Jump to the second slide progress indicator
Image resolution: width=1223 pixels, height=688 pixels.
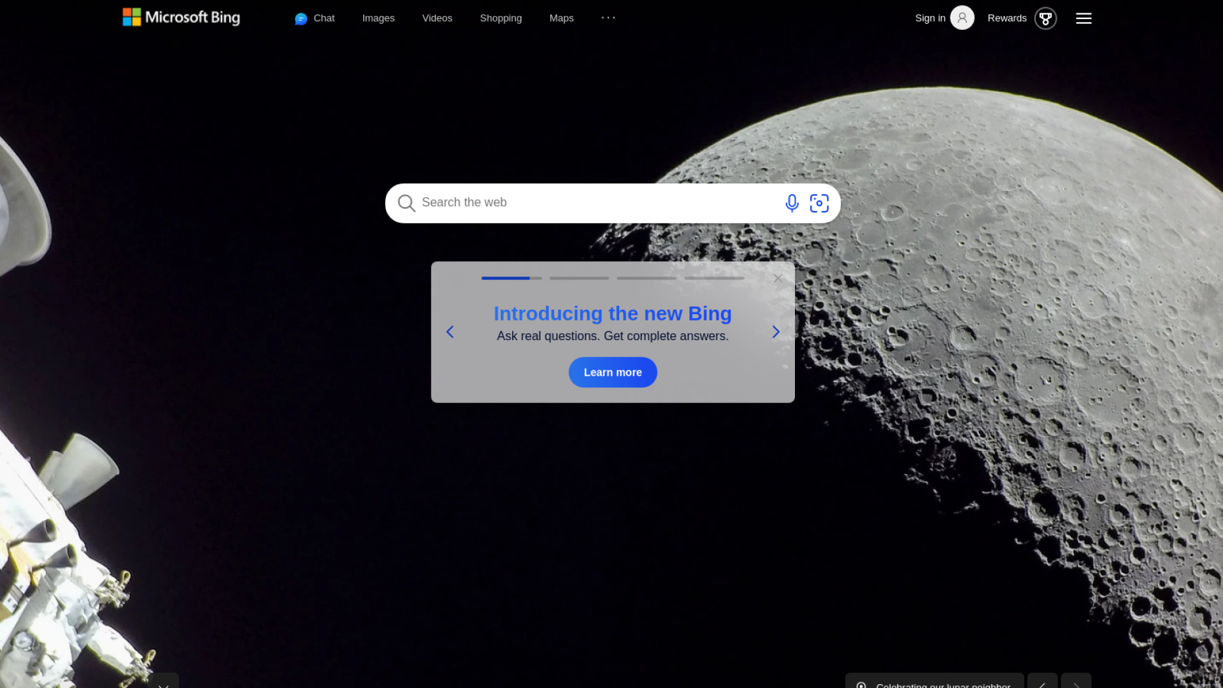coord(579,278)
